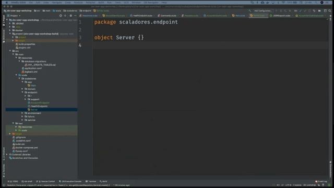
Task: Open DB Execution Console tool window
Action: coord(70,181)
